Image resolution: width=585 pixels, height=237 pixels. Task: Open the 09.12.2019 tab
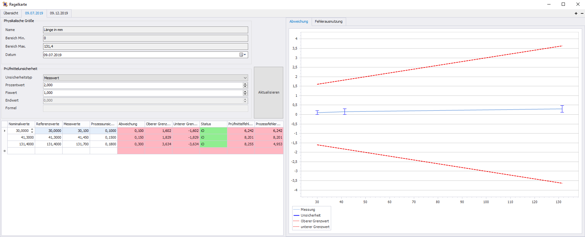click(x=59, y=13)
